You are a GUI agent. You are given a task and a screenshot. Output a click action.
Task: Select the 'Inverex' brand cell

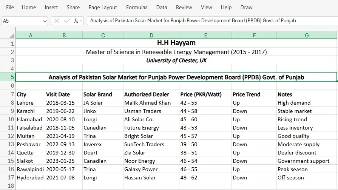tap(103, 144)
